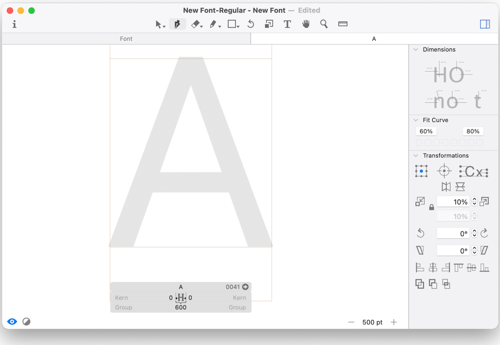Toggle the scale proportions lock

pos(432,208)
